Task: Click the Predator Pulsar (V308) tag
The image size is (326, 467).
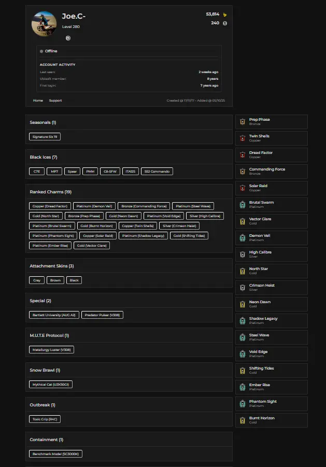Action: click(102, 315)
